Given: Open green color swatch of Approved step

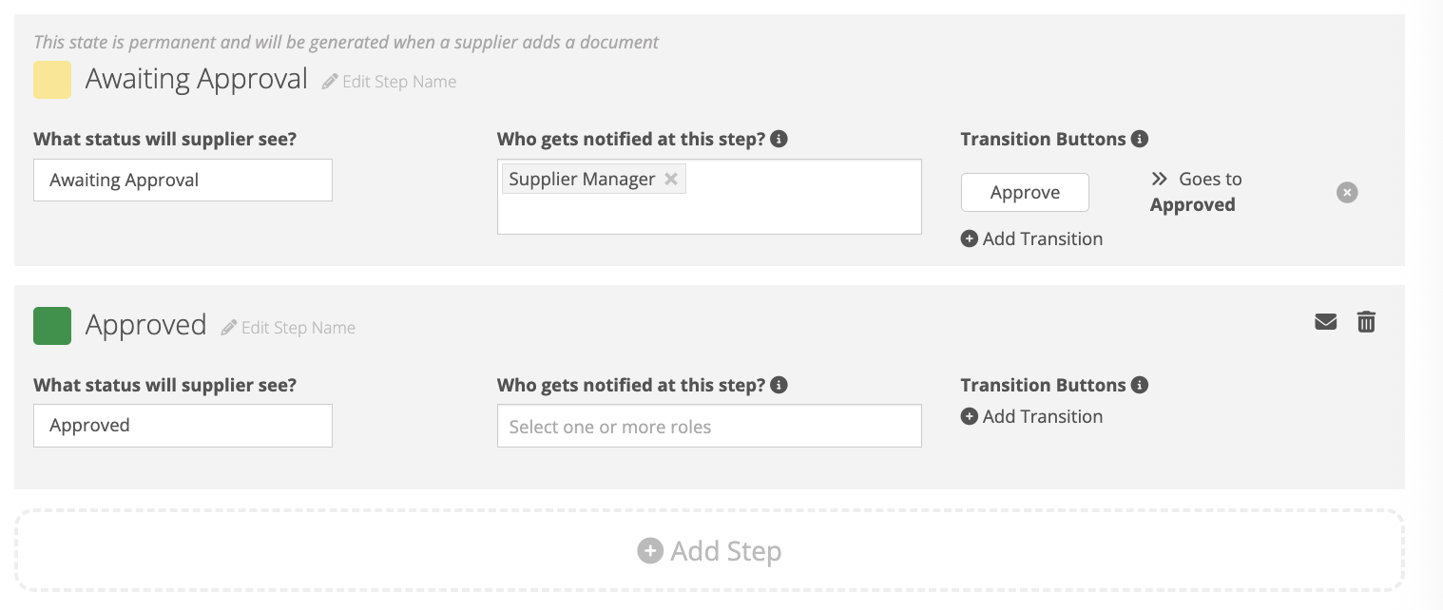Looking at the screenshot, I should 52,325.
